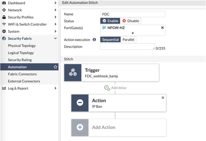Set Status to Disable
The image size is (206, 141).
point(131,21)
